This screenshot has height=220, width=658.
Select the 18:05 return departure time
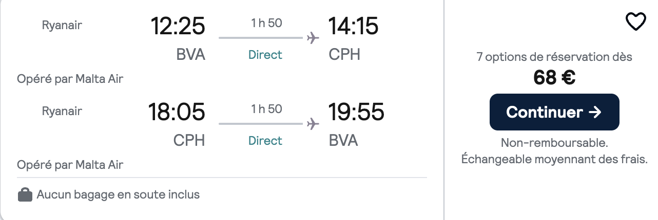click(x=177, y=113)
